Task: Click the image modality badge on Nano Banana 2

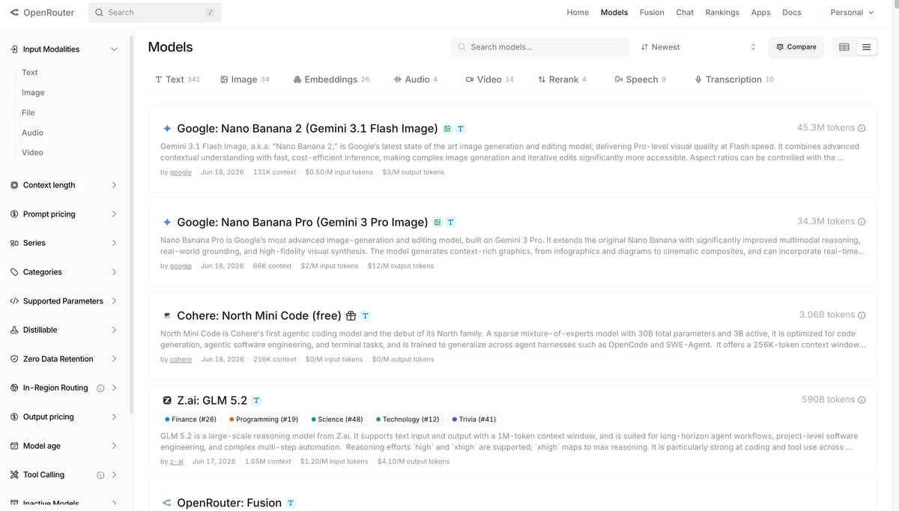Action: pos(447,129)
